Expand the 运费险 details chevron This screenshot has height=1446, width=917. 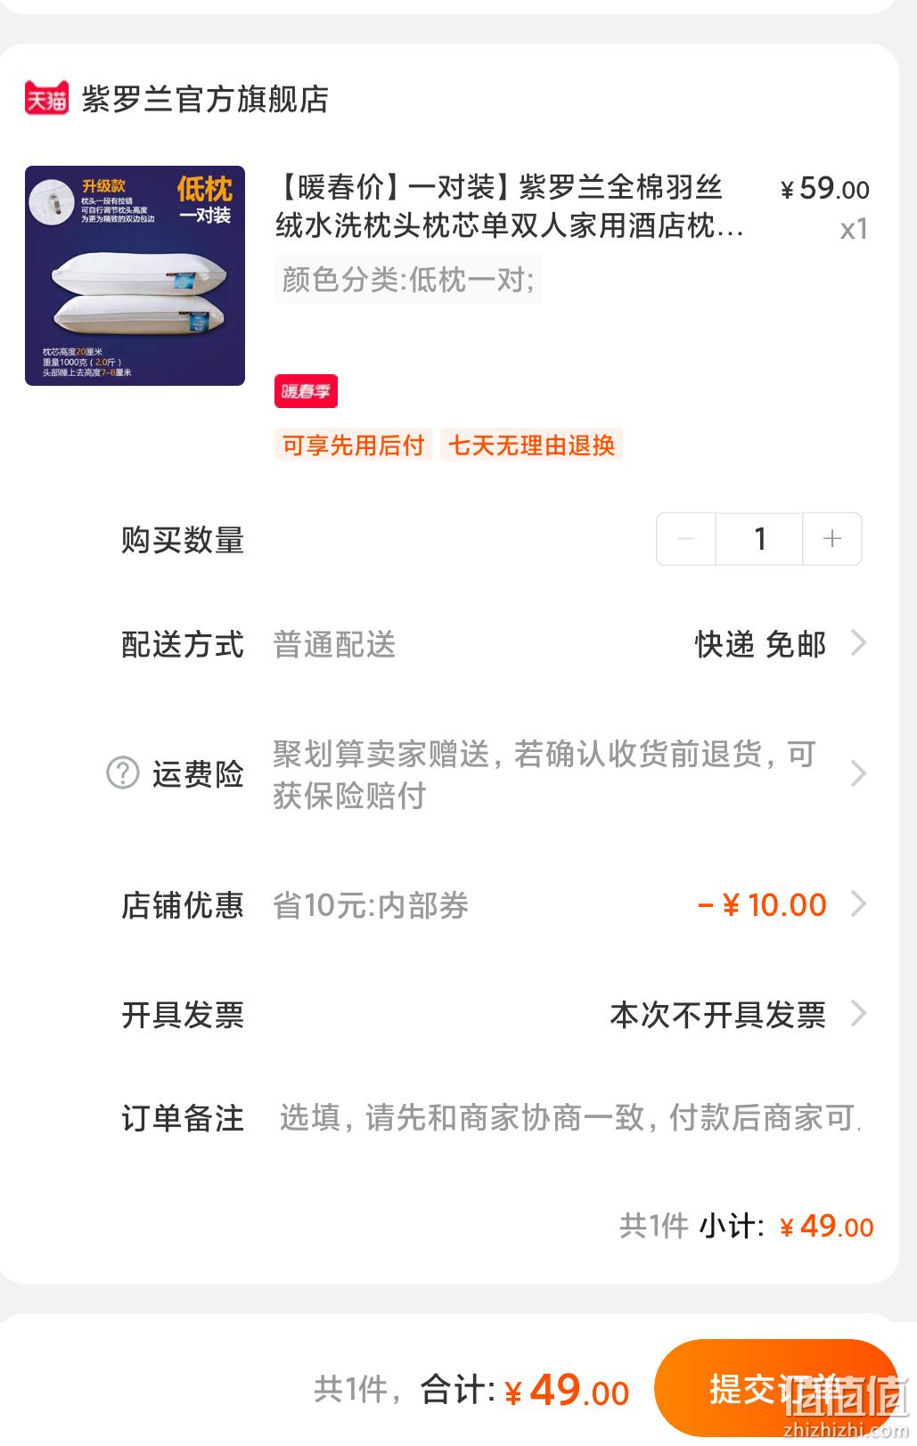858,773
